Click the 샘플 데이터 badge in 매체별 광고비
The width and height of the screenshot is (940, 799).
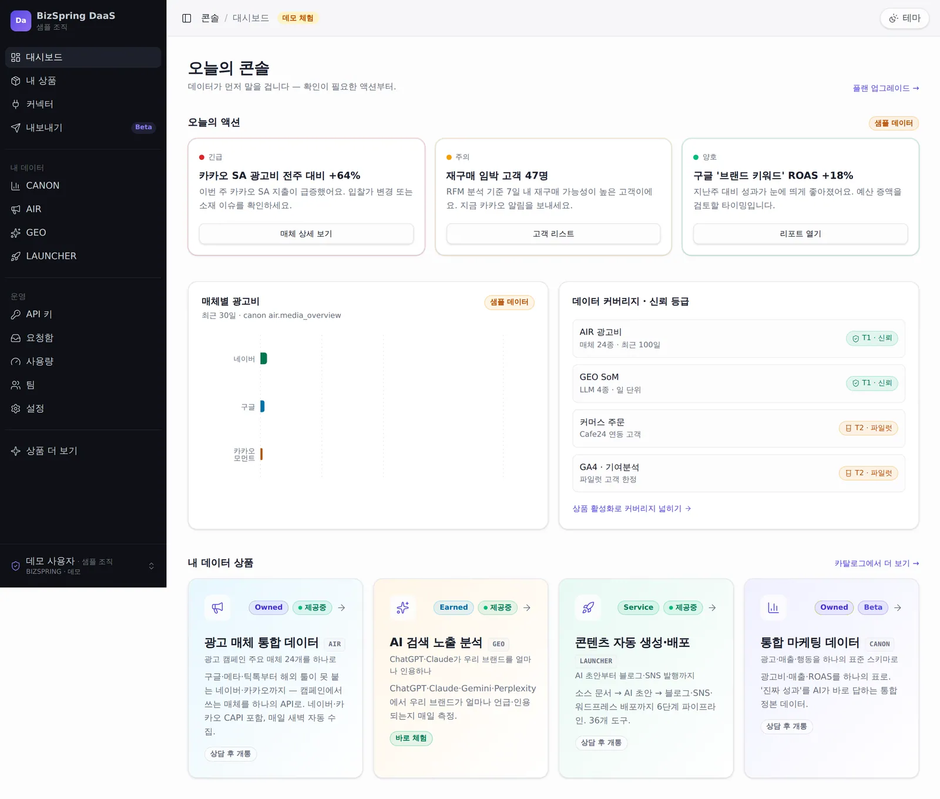coord(509,302)
